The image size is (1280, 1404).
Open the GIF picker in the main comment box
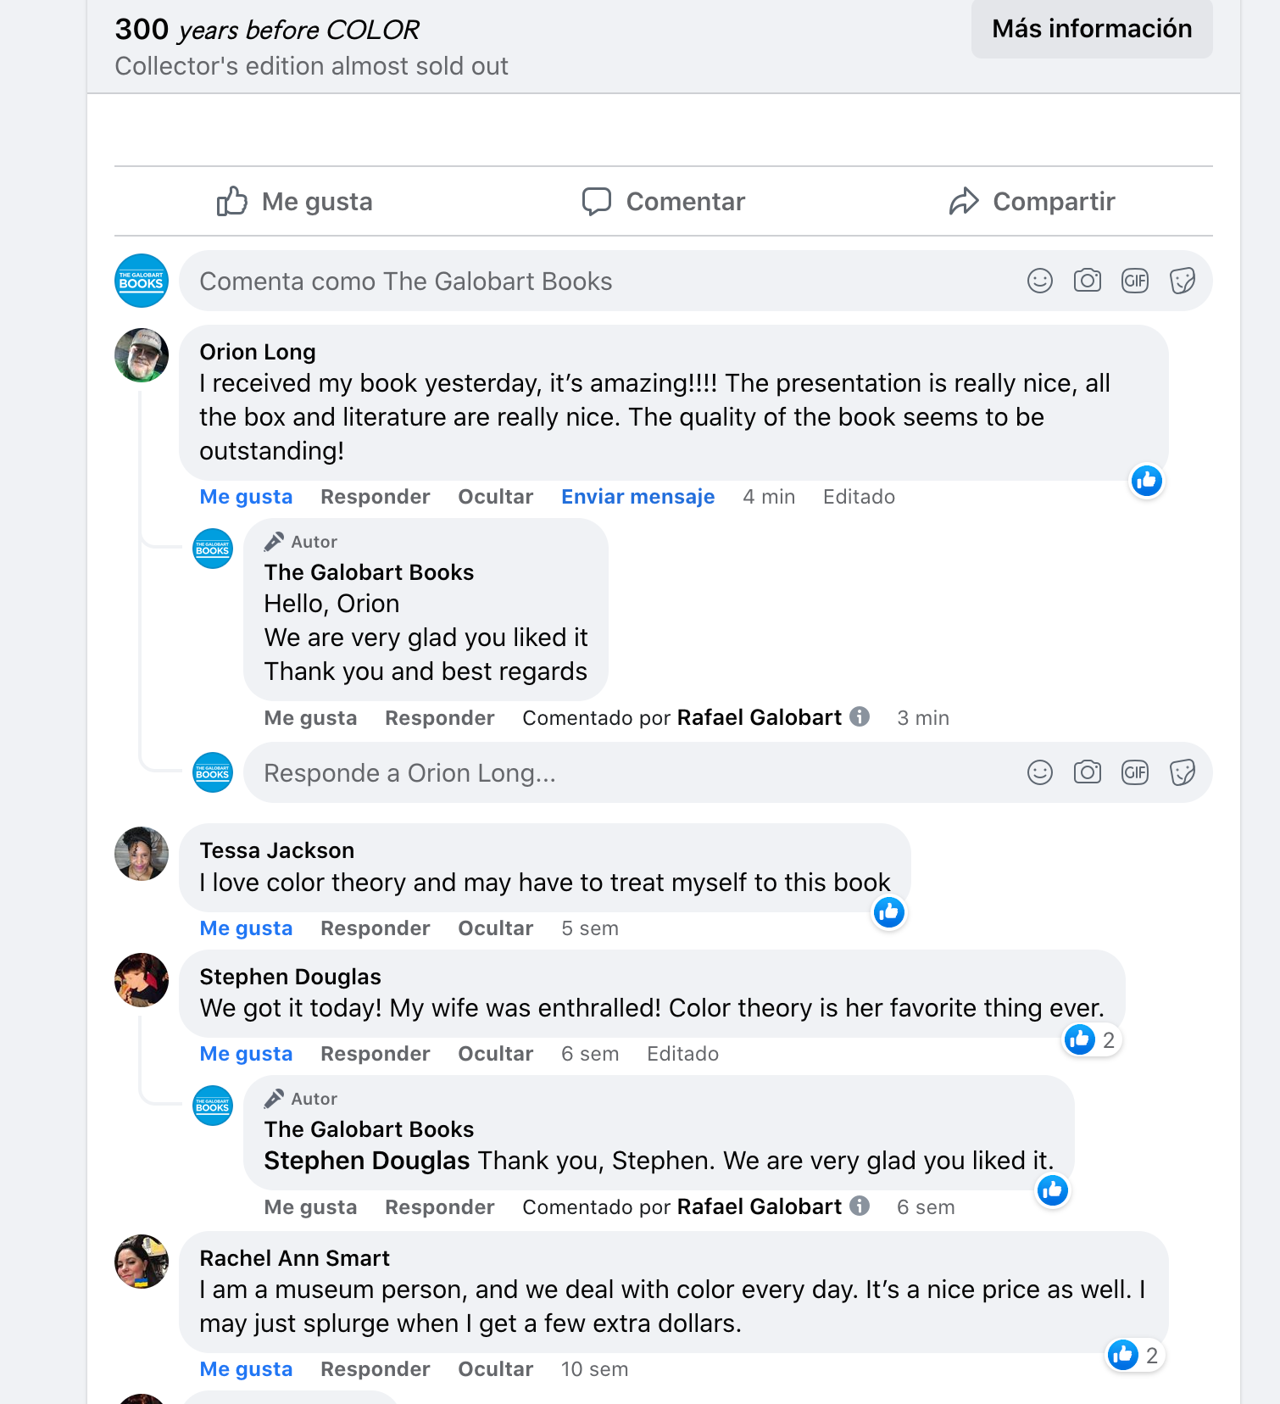click(1134, 281)
